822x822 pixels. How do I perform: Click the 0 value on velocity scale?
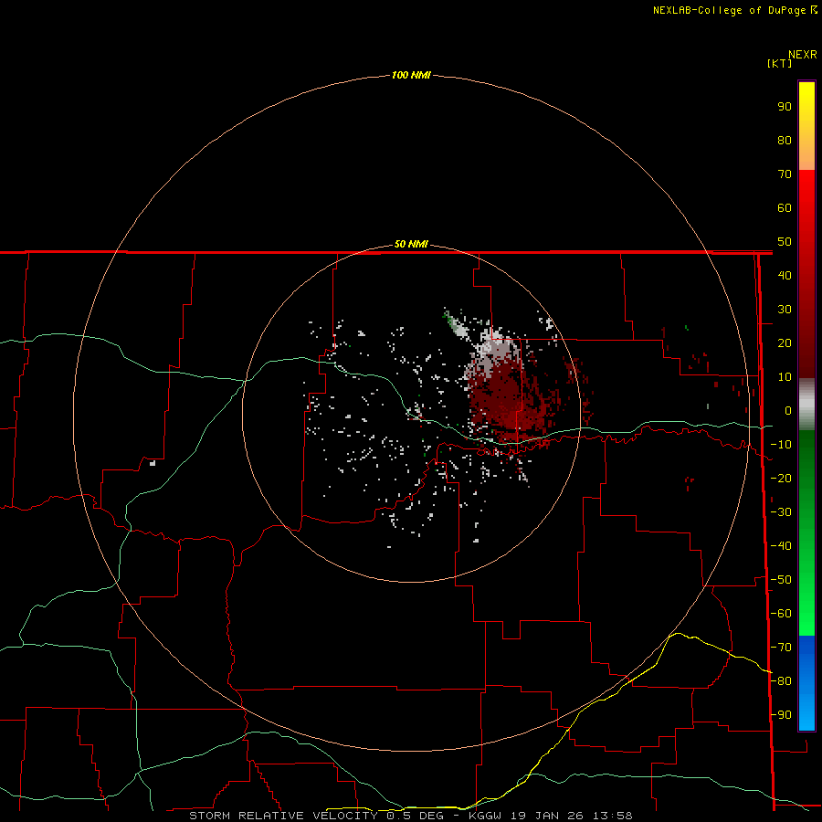tap(788, 411)
